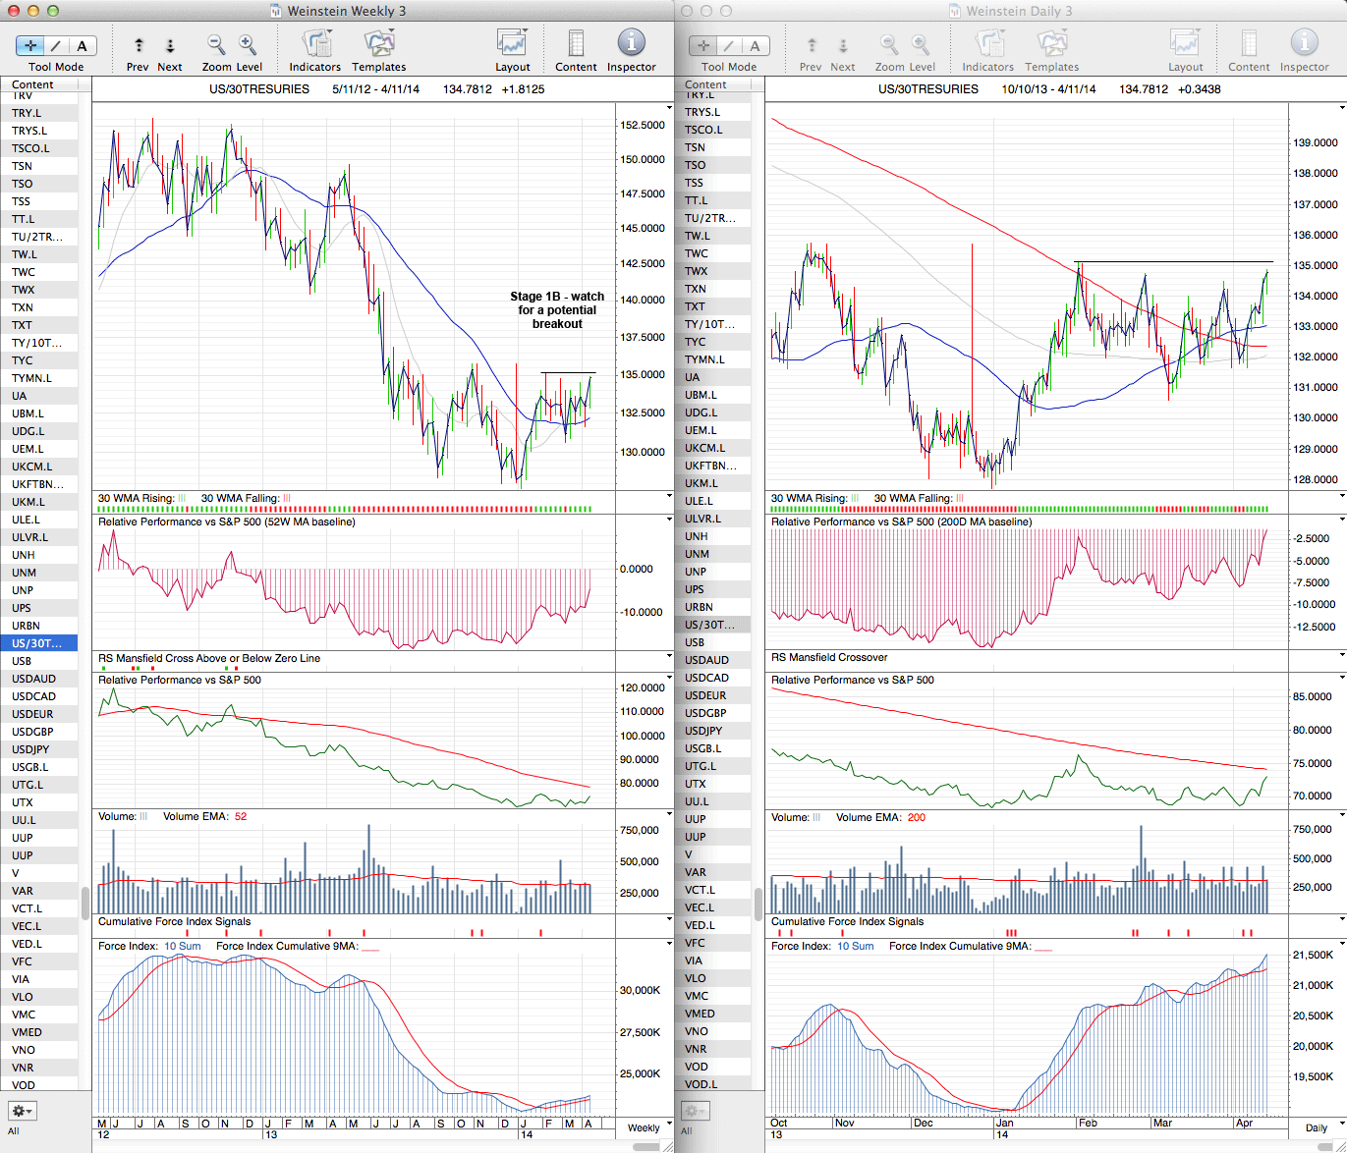Viewport: 1347px width, 1153px height.
Task: Open Layout in Weinstein Weekly toolbar
Action: [x=512, y=45]
